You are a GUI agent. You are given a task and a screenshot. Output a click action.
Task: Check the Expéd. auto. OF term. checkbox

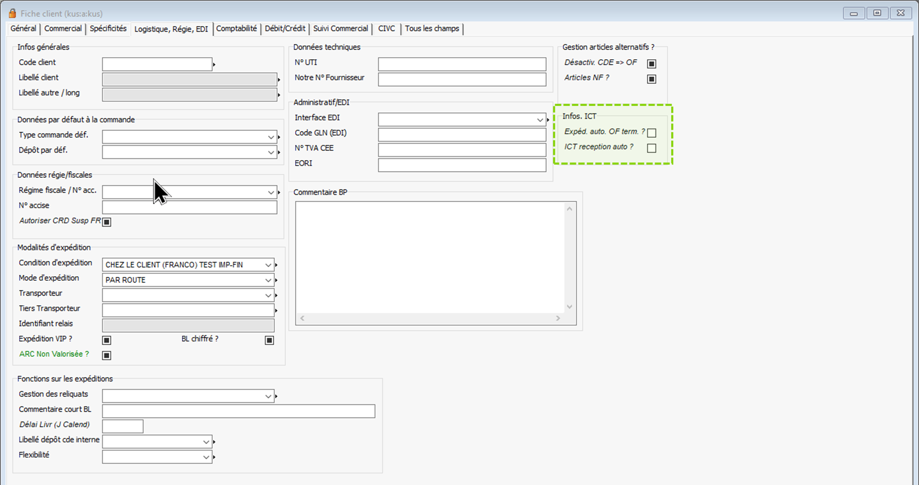(651, 133)
